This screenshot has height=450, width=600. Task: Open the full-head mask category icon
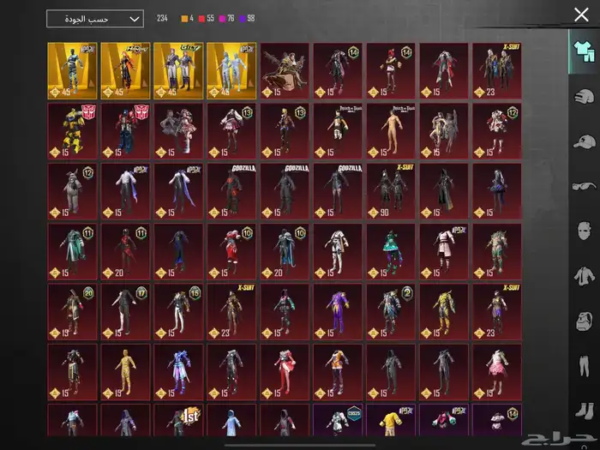583,321
